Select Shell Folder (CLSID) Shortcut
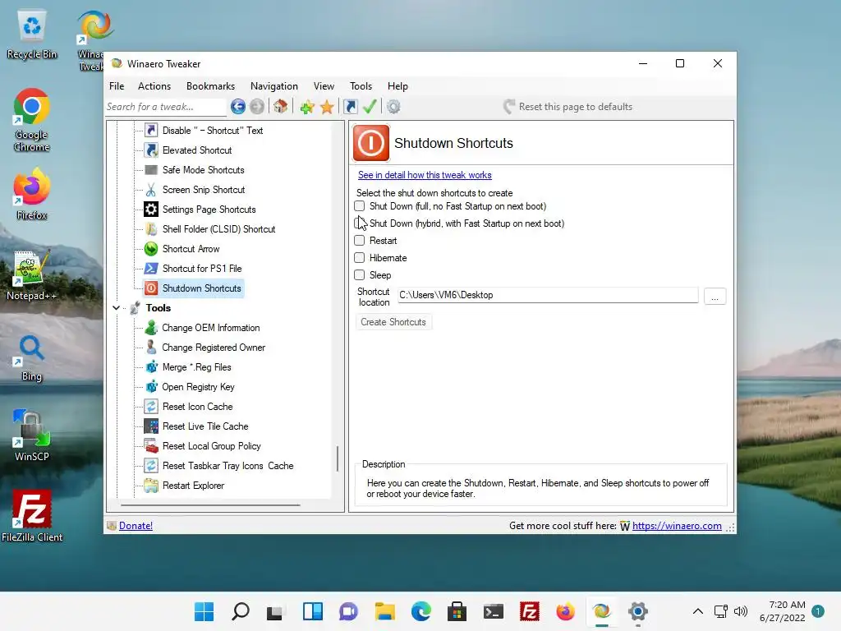This screenshot has width=841, height=631. click(x=218, y=229)
